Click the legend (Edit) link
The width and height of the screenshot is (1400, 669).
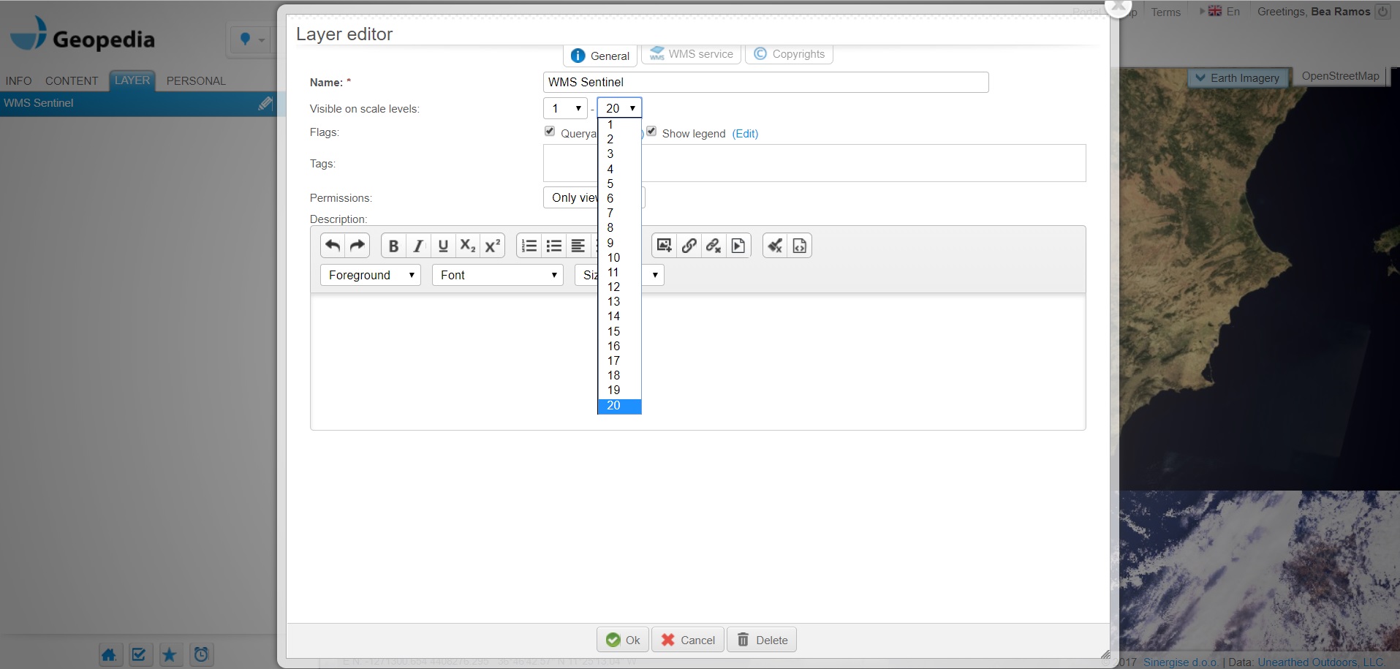pyautogui.click(x=745, y=134)
